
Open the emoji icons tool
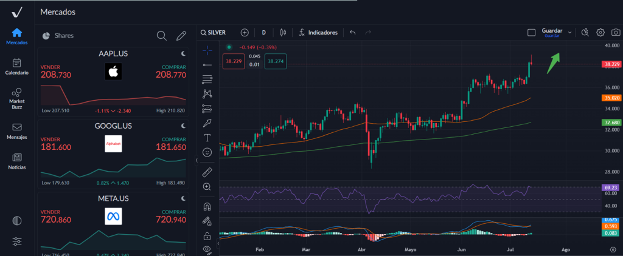point(207,152)
